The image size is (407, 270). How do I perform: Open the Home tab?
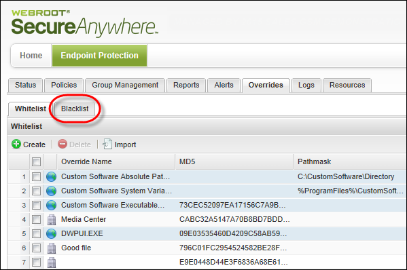pyautogui.click(x=31, y=56)
